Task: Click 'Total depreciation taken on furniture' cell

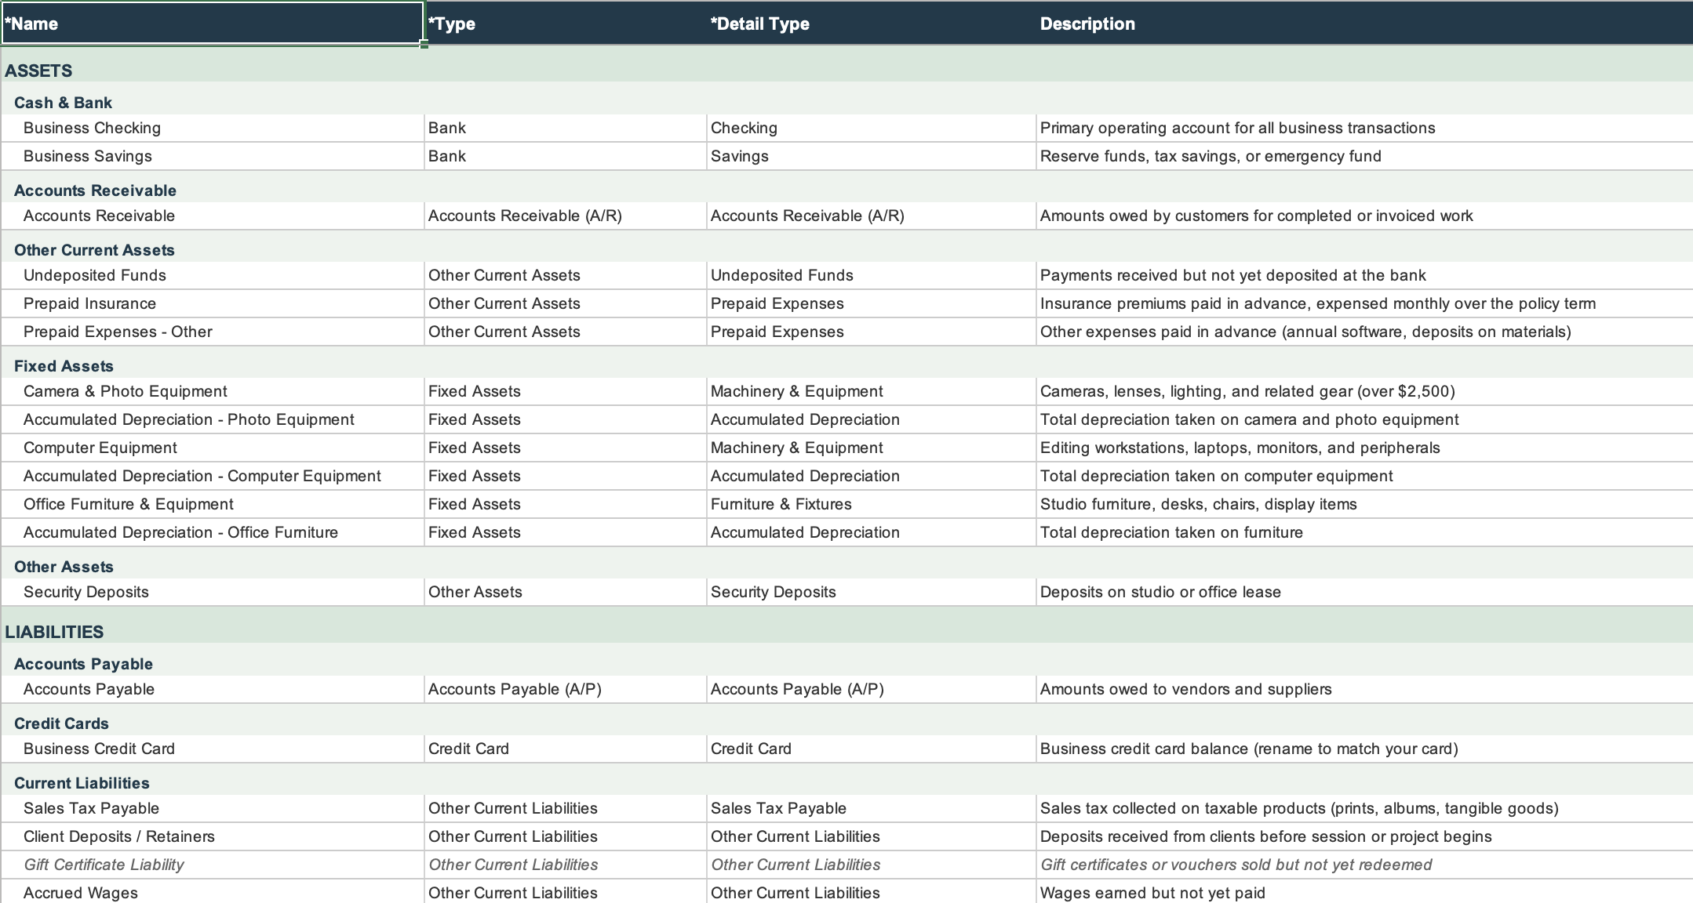Action: pos(1364,532)
